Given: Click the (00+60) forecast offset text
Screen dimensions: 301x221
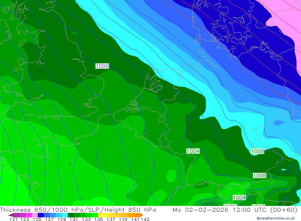Looking at the screenshot, I should click(284, 210).
